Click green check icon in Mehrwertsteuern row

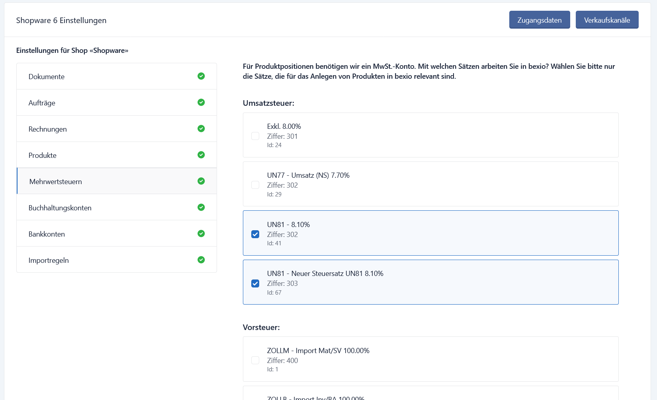tap(201, 181)
